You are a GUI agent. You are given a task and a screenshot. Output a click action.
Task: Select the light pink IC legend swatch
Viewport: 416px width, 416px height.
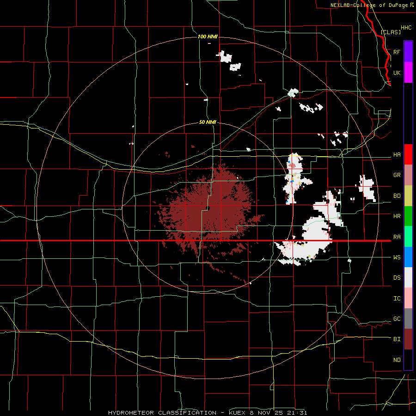[x=408, y=298]
